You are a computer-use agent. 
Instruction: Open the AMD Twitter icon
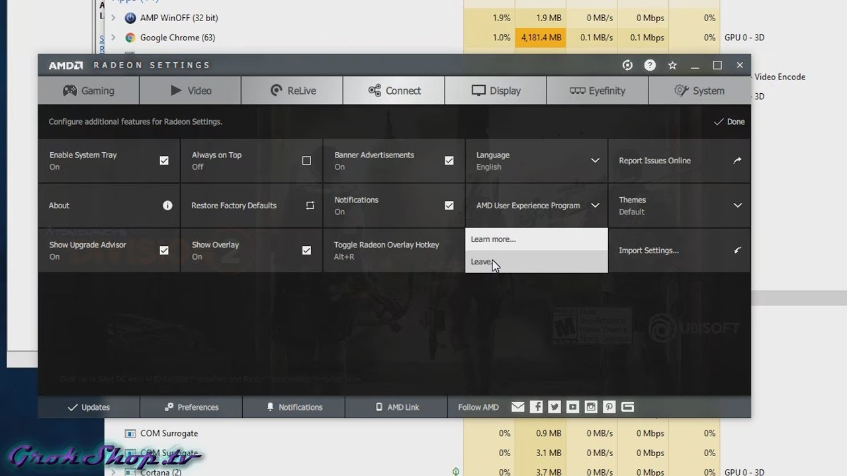pos(555,407)
